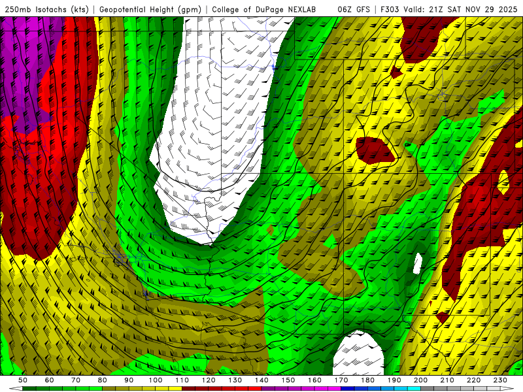Click the "220" value on the color scale
Viewport: 523px width, 392px height.
[x=473, y=380]
